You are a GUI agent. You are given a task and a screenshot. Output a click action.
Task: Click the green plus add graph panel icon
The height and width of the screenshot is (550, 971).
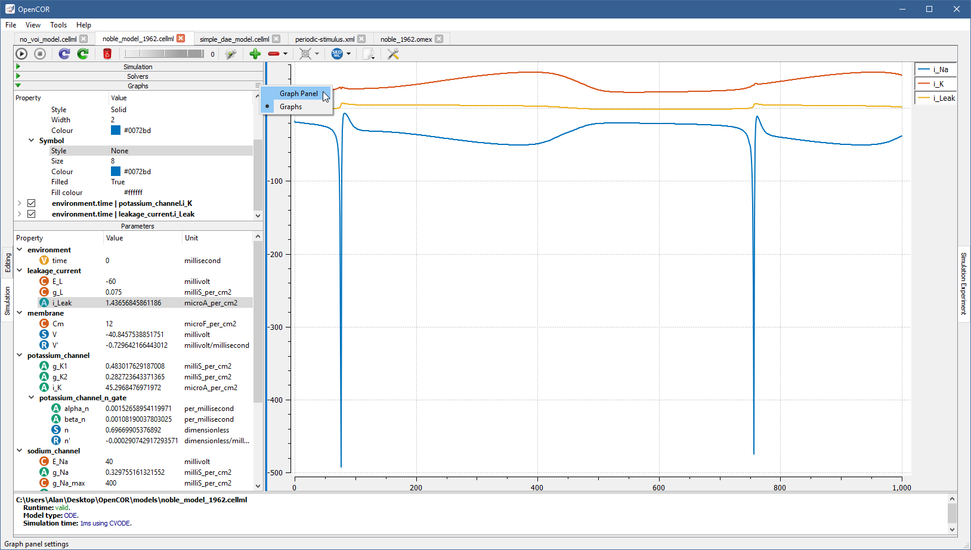pyautogui.click(x=255, y=54)
